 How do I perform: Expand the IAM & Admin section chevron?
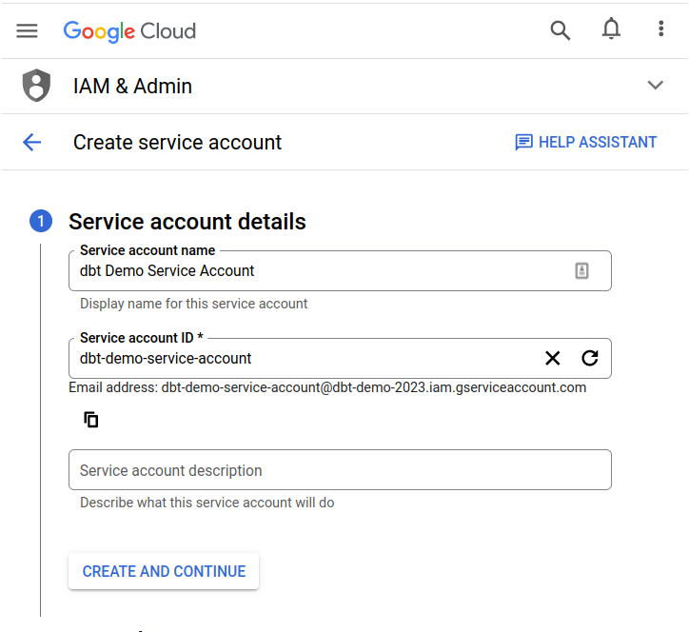pos(655,86)
